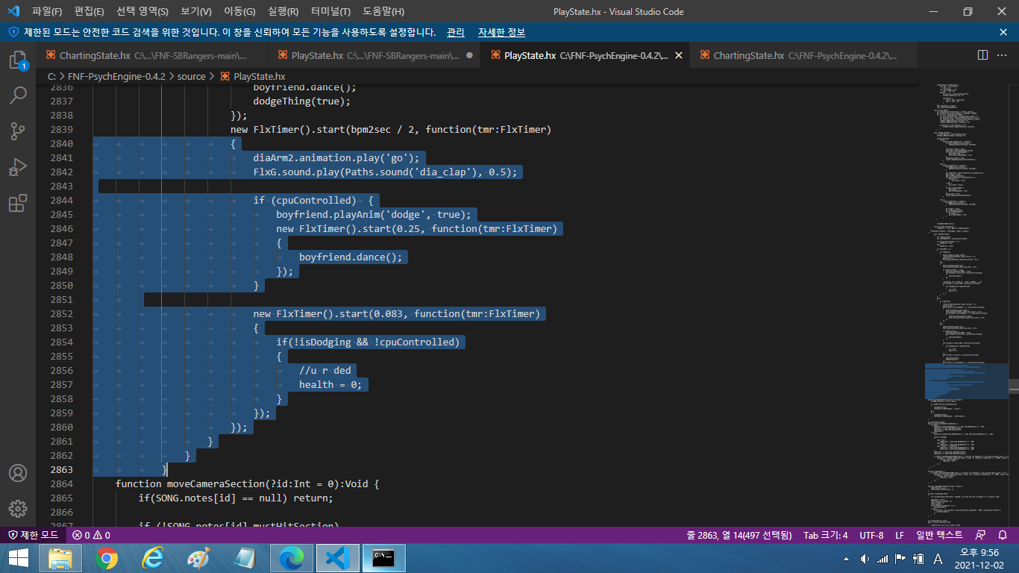The width and height of the screenshot is (1019, 573).
Task: Open the Manage gear menu
Action: (19, 510)
